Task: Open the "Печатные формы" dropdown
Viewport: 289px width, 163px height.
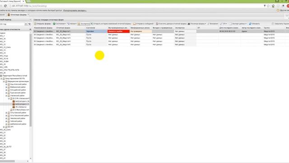Action: [x=197, y=24]
